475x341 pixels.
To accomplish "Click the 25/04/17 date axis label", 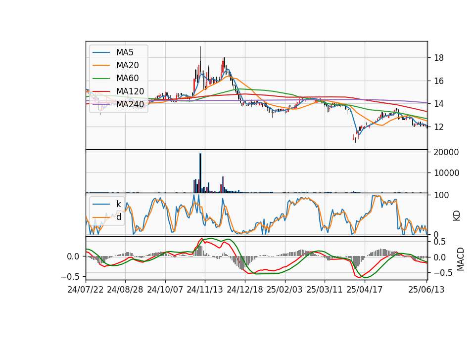I will pyautogui.click(x=365, y=290).
